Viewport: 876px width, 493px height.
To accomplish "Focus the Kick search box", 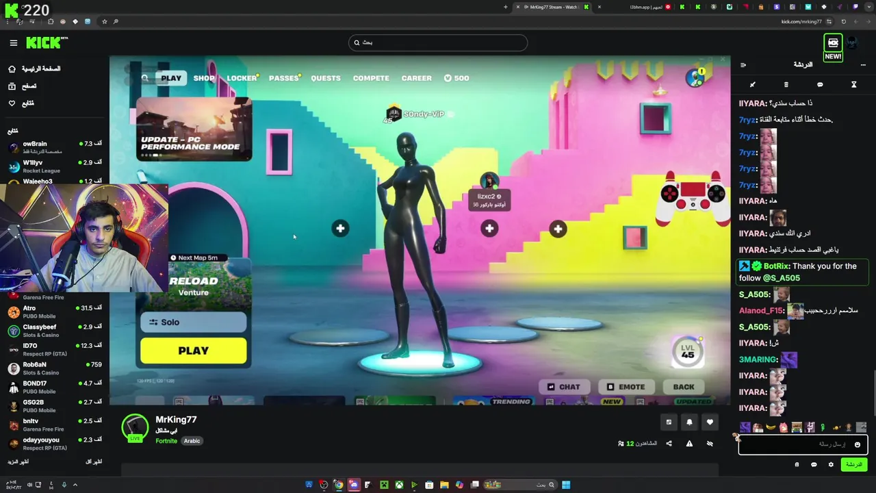I will pos(438,42).
